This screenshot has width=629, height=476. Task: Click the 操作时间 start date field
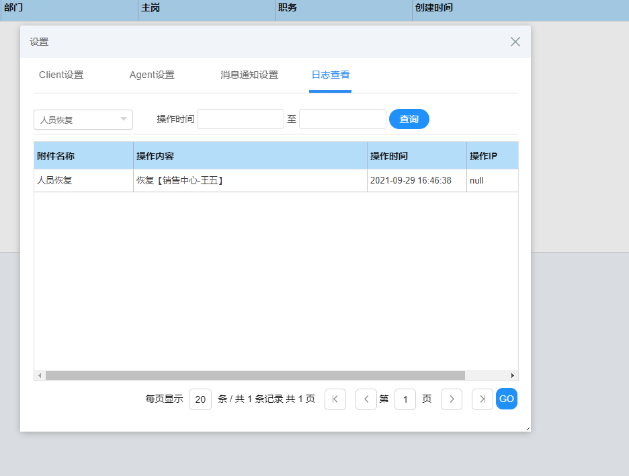point(241,119)
